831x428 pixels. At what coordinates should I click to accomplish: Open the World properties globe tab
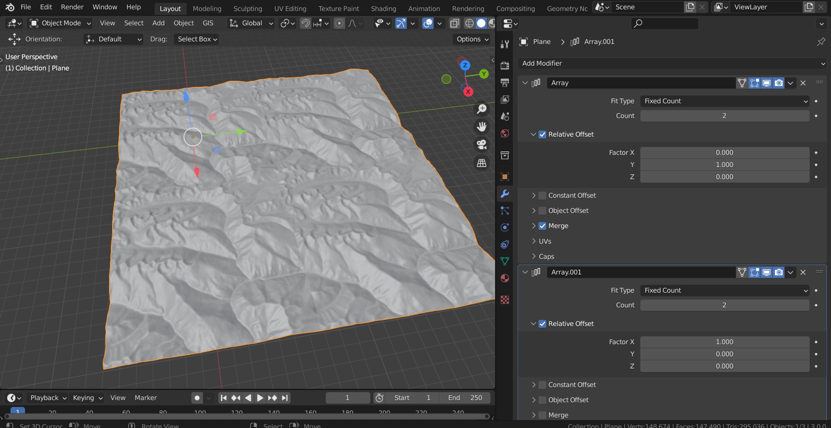tap(505, 134)
